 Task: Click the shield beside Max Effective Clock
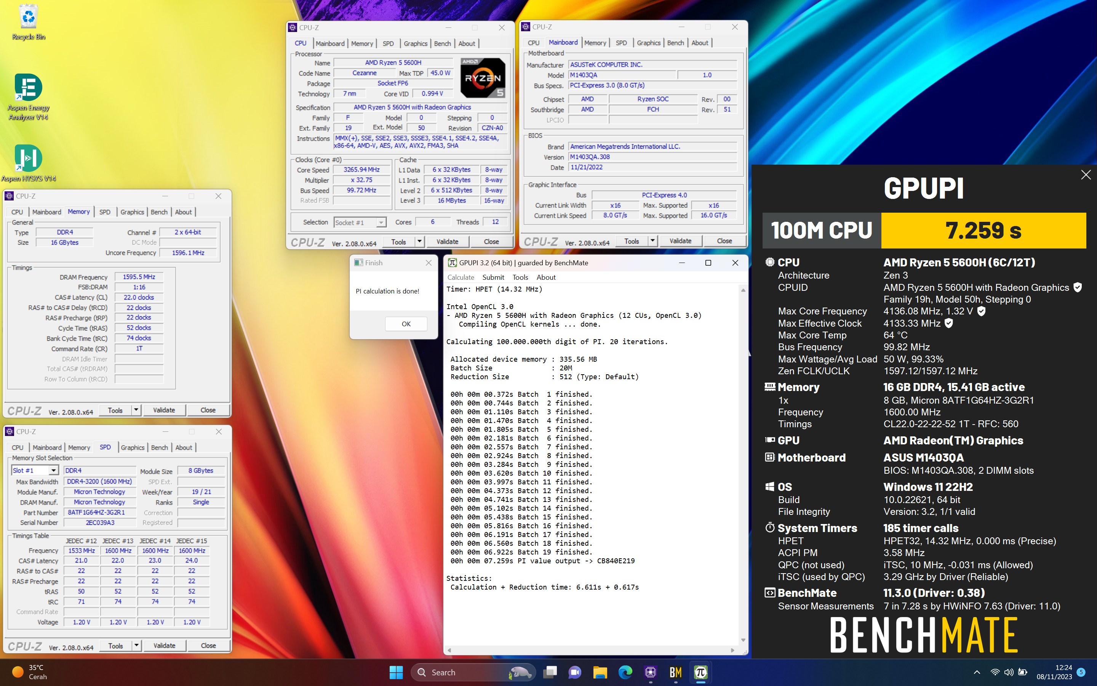pos(949,323)
